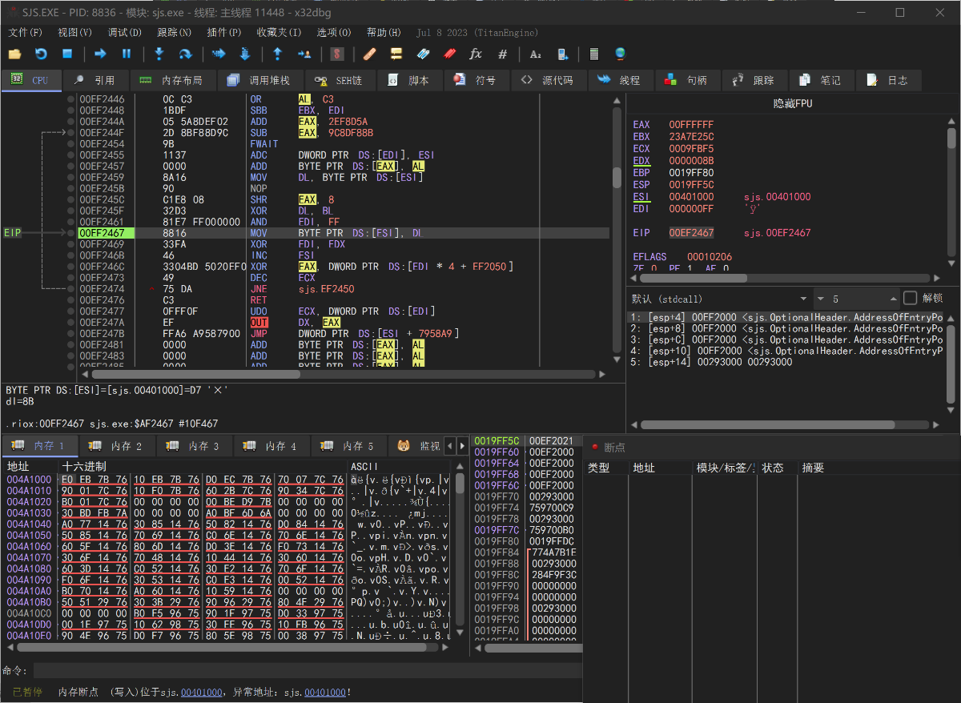Click the exception address link after 异常地址
The width and height of the screenshot is (961, 703).
325,692
